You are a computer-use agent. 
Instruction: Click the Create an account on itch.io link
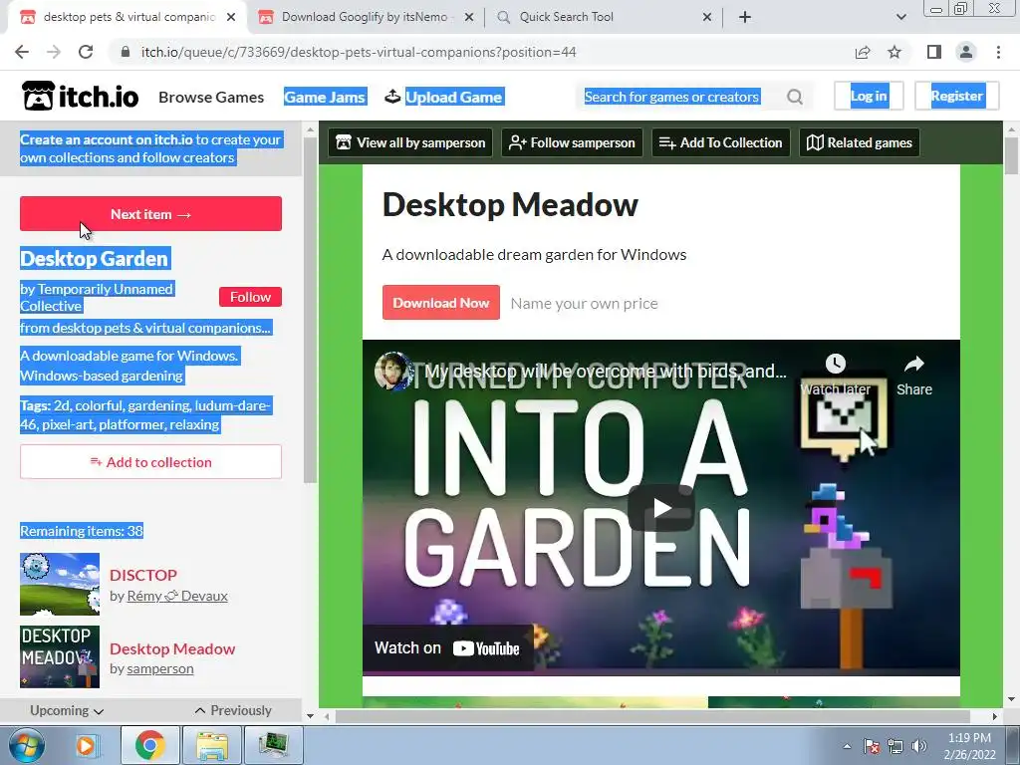(107, 139)
